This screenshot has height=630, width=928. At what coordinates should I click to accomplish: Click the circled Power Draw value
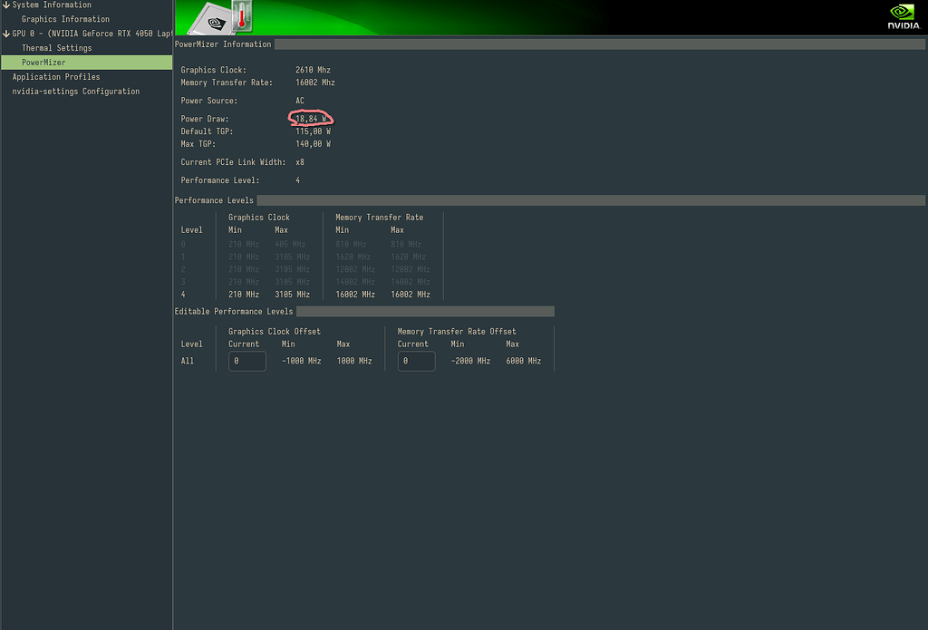(308, 118)
